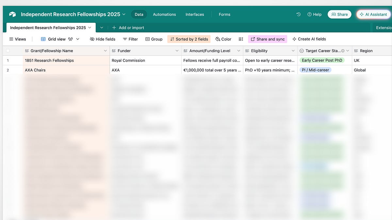
Task: Click the PI / Mid-career tag
Action: point(315,70)
